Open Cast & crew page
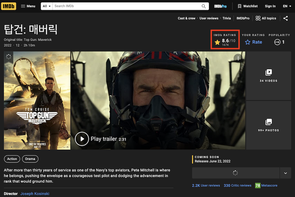The height and width of the screenshot is (197, 295). click(x=187, y=18)
